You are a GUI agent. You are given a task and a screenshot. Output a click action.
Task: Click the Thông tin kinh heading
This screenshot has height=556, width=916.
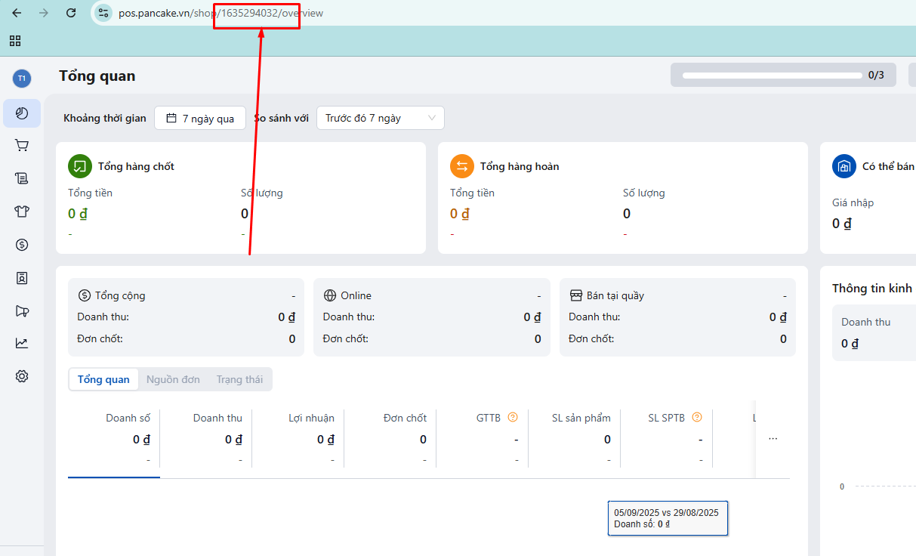click(874, 289)
